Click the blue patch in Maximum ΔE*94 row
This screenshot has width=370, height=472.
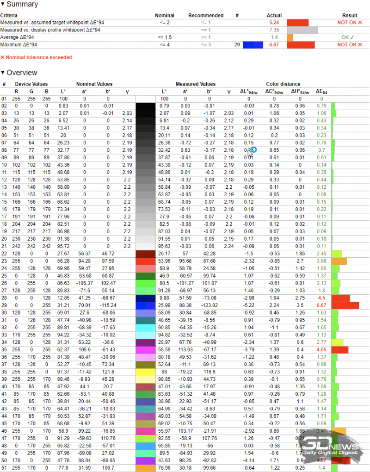point(253,44)
